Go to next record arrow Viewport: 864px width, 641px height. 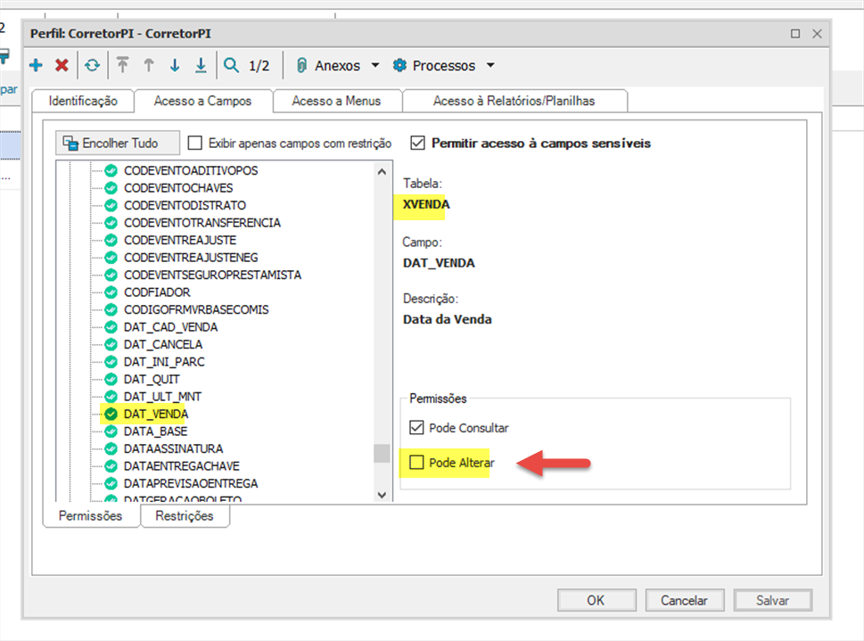[175, 65]
